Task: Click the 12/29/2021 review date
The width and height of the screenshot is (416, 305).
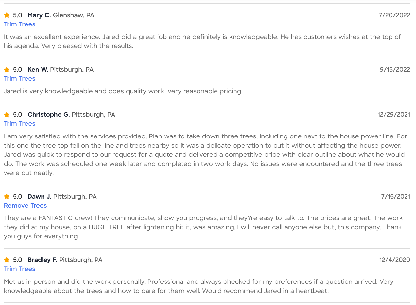Action: coord(394,115)
